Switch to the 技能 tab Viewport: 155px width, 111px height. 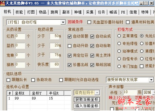[x=19, y=12]
